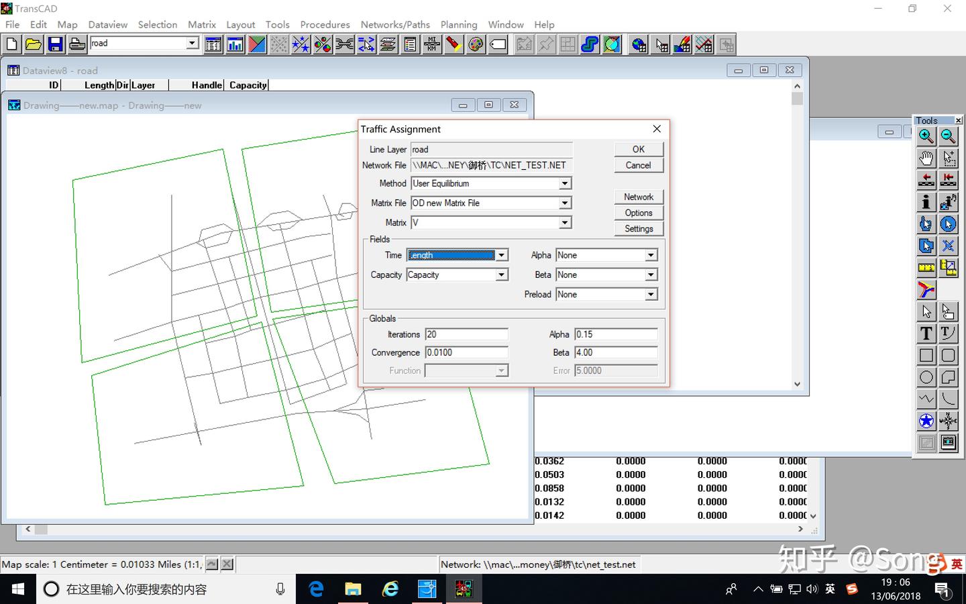Open the Time field dropdown
Image resolution: width=966 pixels, height=604 pixels.
point(502,255)
